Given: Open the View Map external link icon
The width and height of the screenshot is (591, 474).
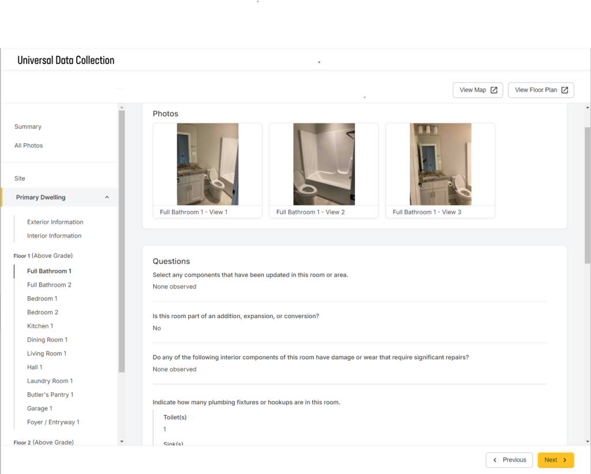Looking at the screenshot, I should tap(494, 90).
